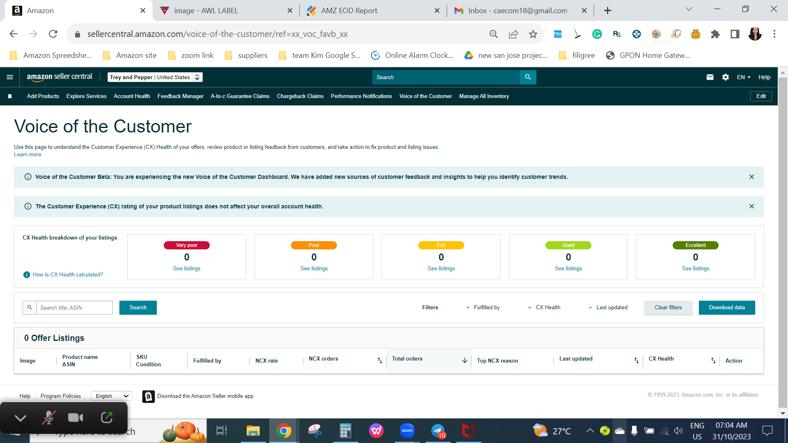788x443 pixels.
Task: Switch to the image - AWL LABEL tab
Action: click(x=227, y=11)
